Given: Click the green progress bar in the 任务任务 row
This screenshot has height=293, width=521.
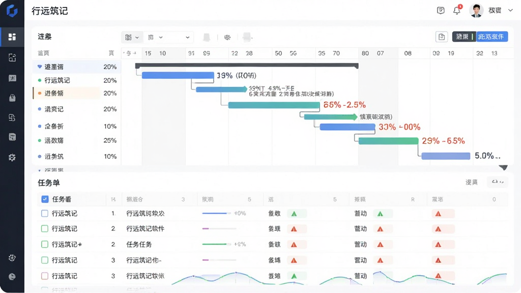Looking at the screenshot, I should [x=216, y=244].
